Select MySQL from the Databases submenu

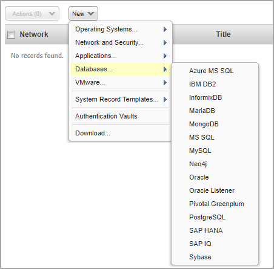tap(215, 151)
